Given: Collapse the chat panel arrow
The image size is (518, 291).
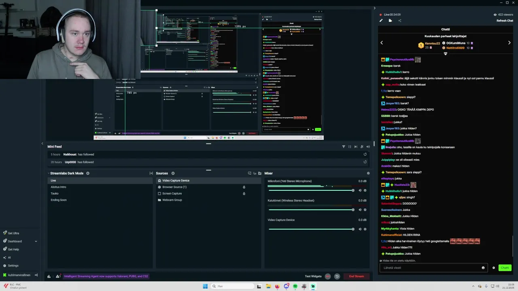Looking at the screenshot, I should 374,8.
